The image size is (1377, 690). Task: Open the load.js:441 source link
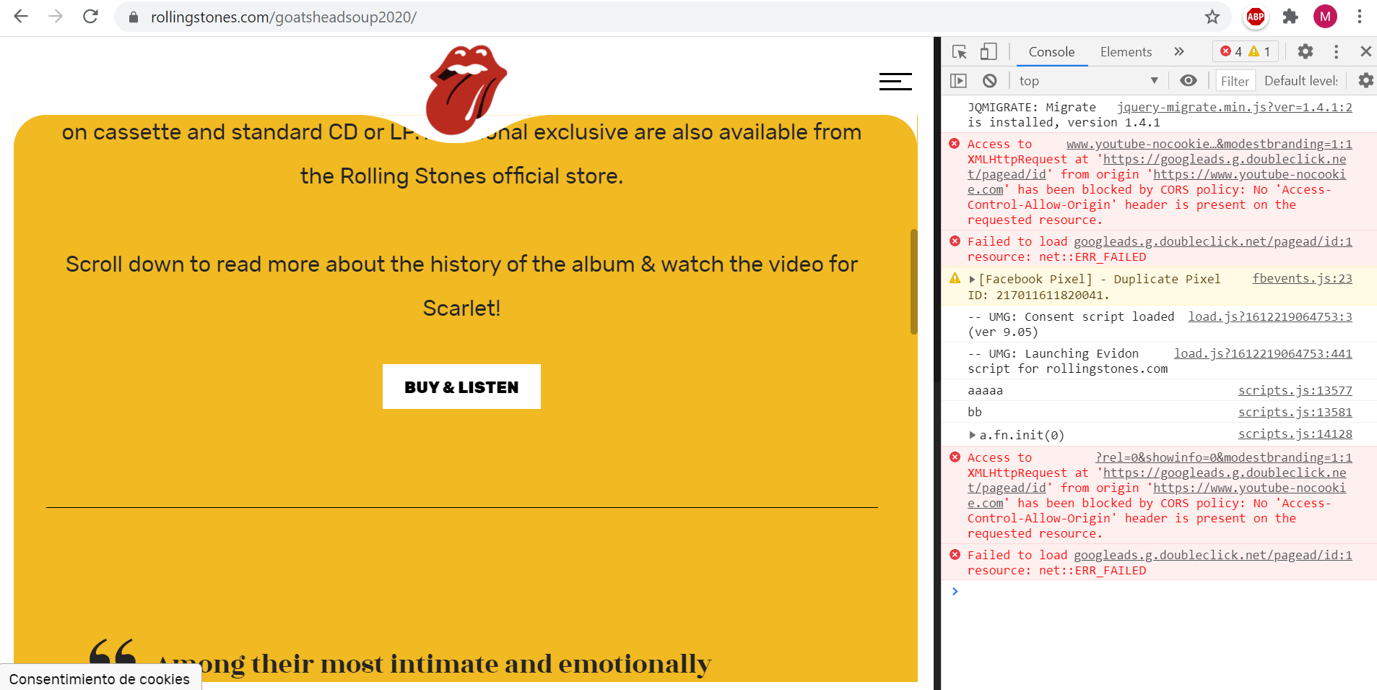point(1263,353)
